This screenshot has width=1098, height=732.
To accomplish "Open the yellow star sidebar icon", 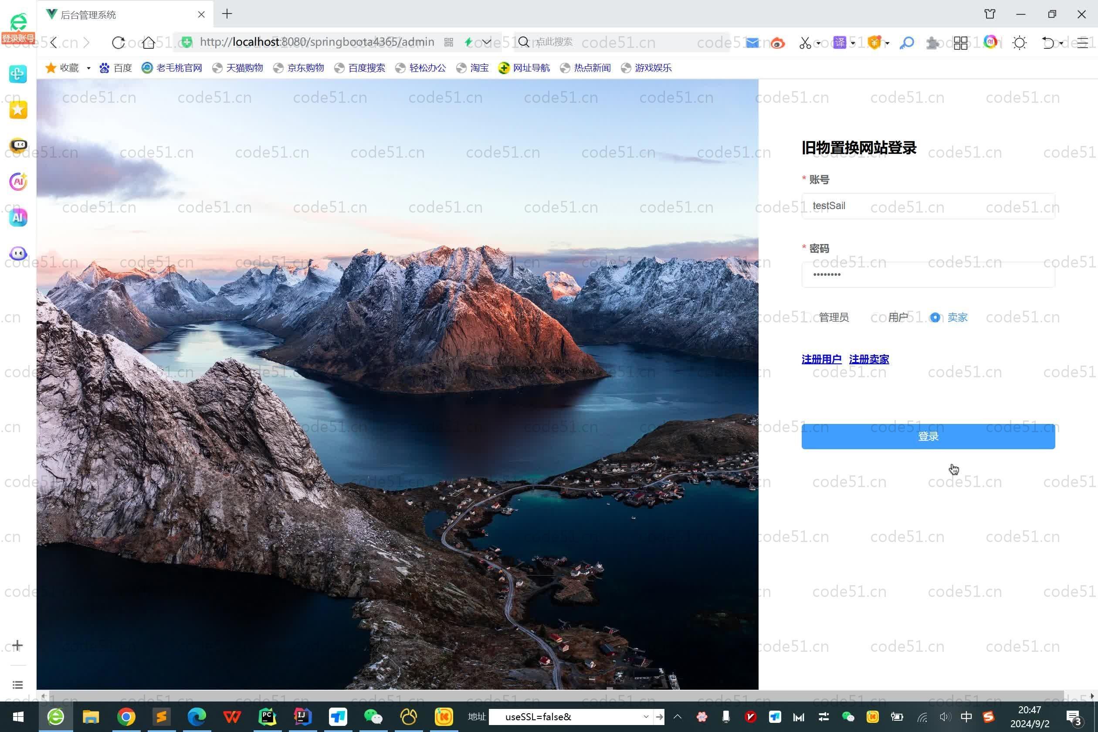I will coord(18,110).
